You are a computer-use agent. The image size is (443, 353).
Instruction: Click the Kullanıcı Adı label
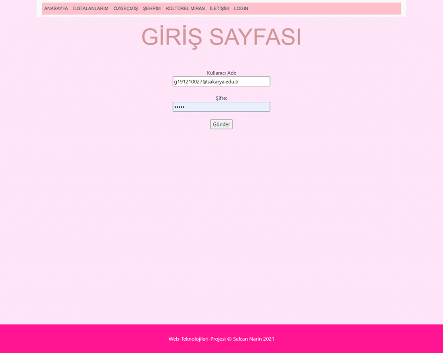[221, 73]
